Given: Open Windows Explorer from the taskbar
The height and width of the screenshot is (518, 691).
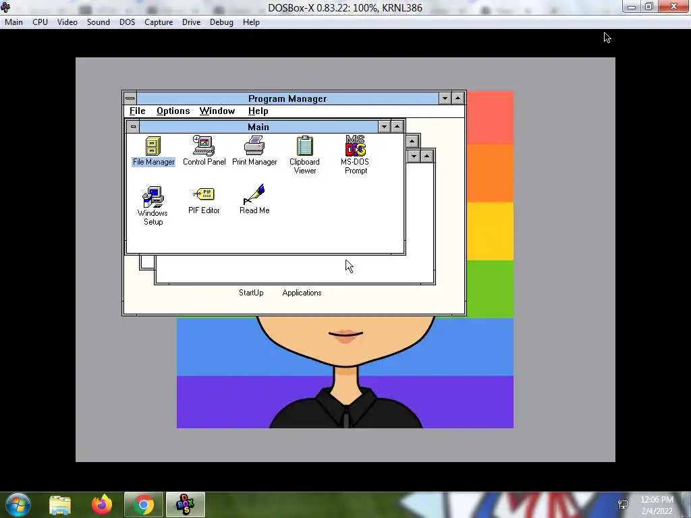Looking at the screenshot, I should coord(60,505).
